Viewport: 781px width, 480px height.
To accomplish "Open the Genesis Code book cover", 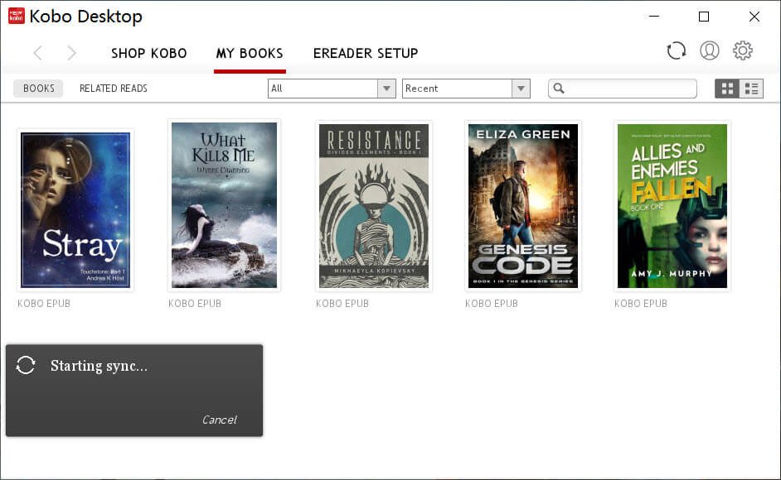I will [523, 206].
